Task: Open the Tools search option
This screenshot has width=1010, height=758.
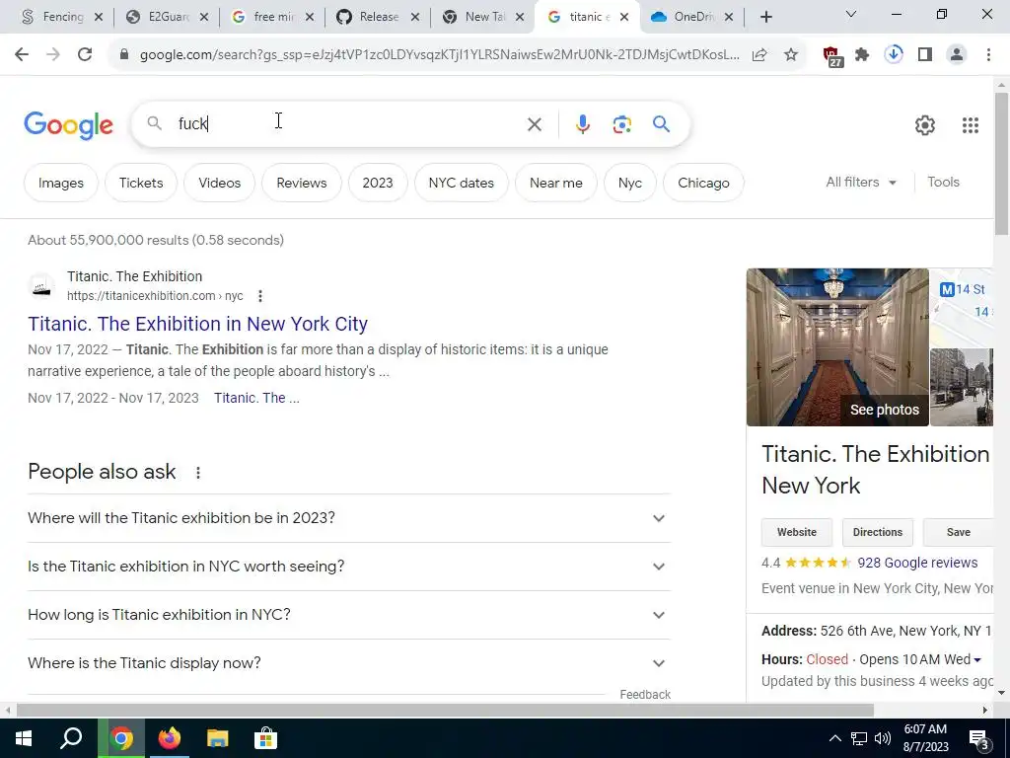Action: click(943, 183)
